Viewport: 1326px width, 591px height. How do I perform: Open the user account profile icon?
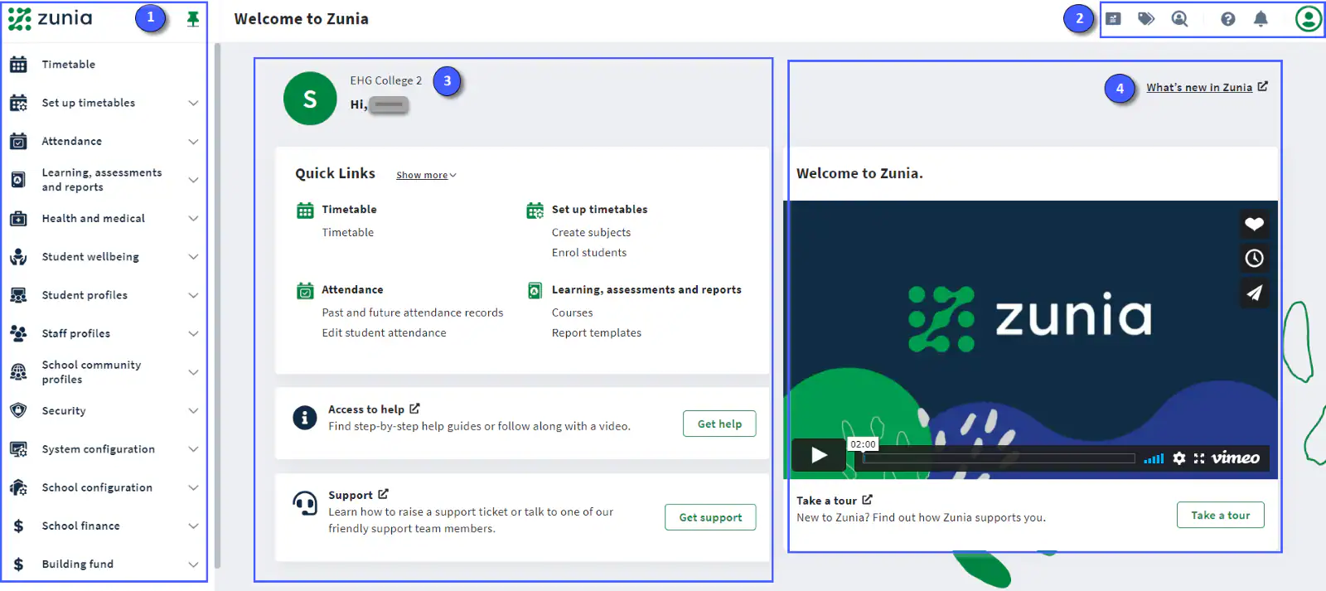tap(1308, 18)
